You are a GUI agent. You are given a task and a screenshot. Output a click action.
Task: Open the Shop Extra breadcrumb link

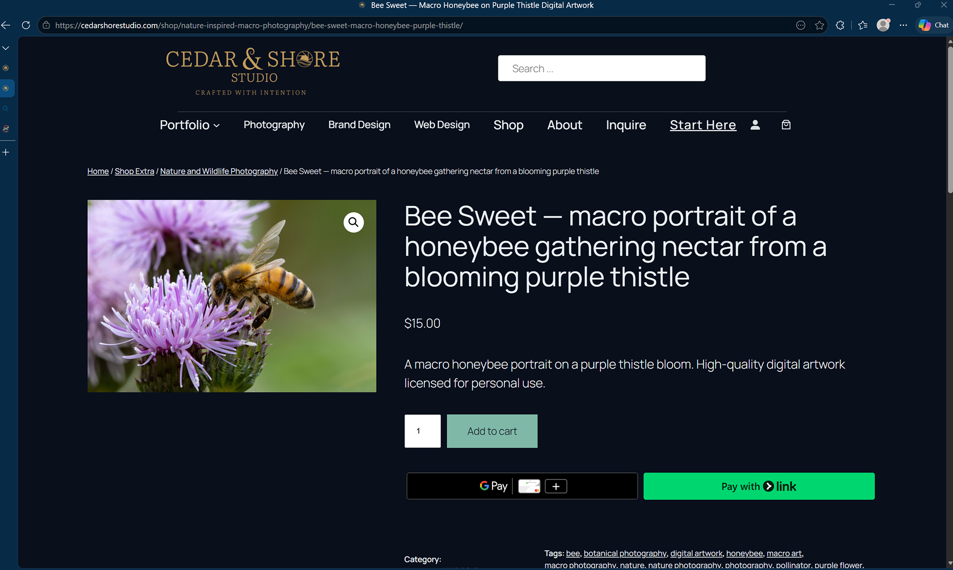[x=135, y=171]
